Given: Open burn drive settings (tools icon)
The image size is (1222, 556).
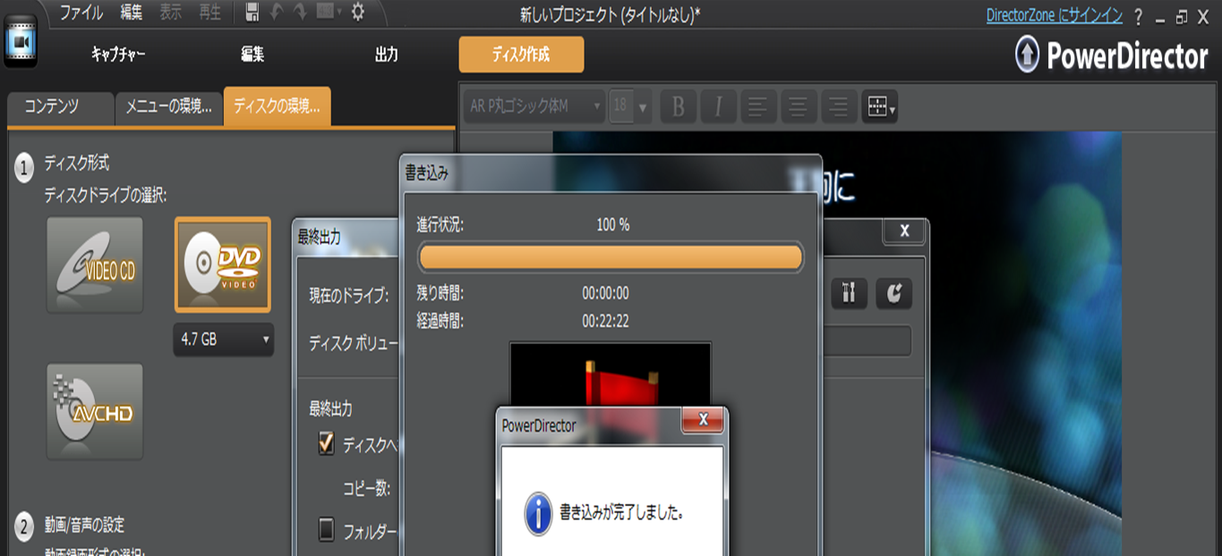Looking at the screenshot, I should click(849, 293).
